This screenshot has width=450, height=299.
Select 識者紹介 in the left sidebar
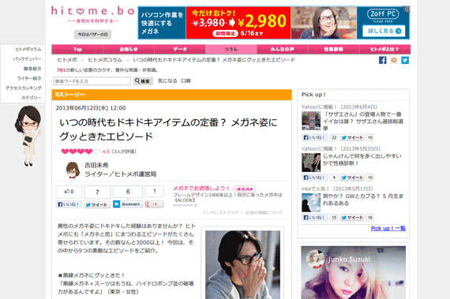click(32, 69)
